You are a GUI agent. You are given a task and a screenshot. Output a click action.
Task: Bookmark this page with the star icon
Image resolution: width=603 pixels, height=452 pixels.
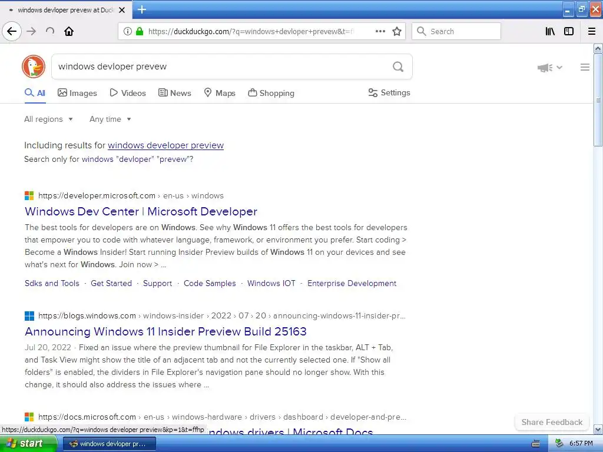[397, 31]
